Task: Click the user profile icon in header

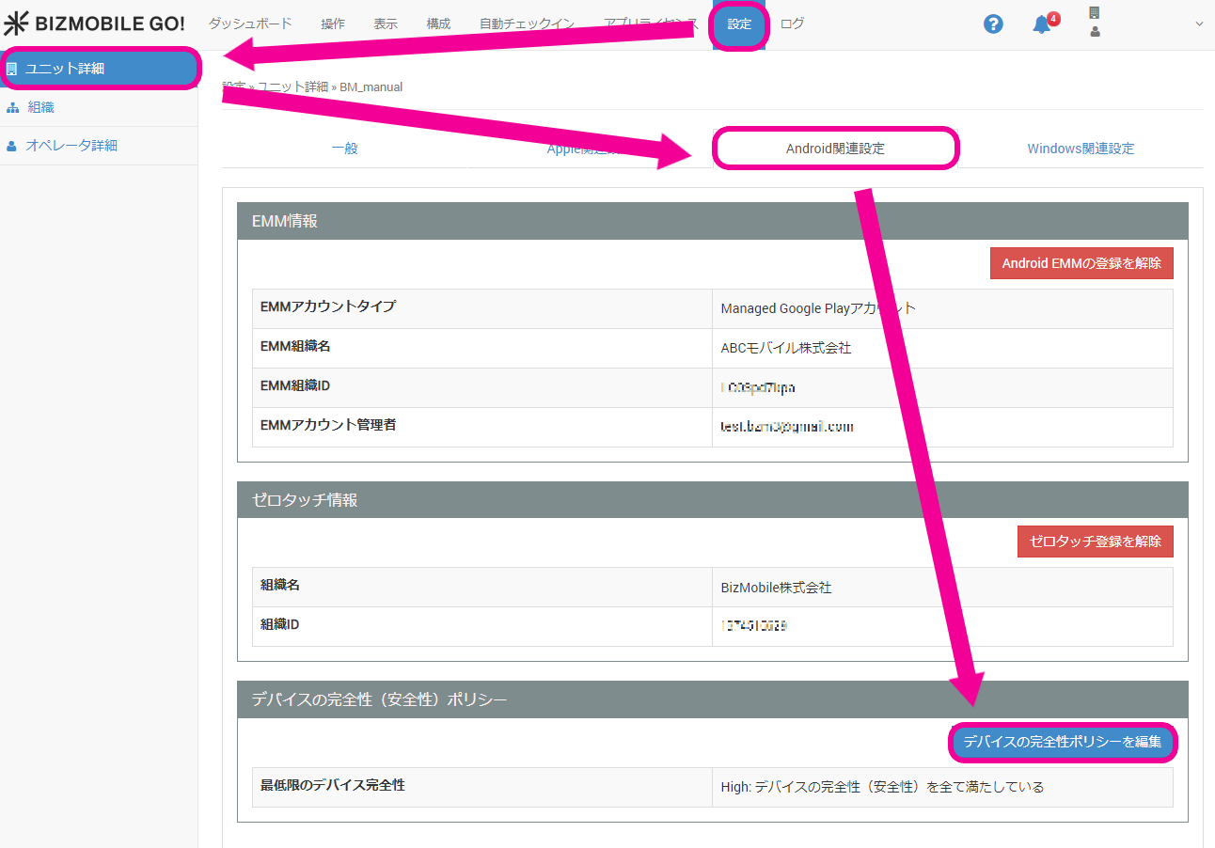Action: 1095,32
